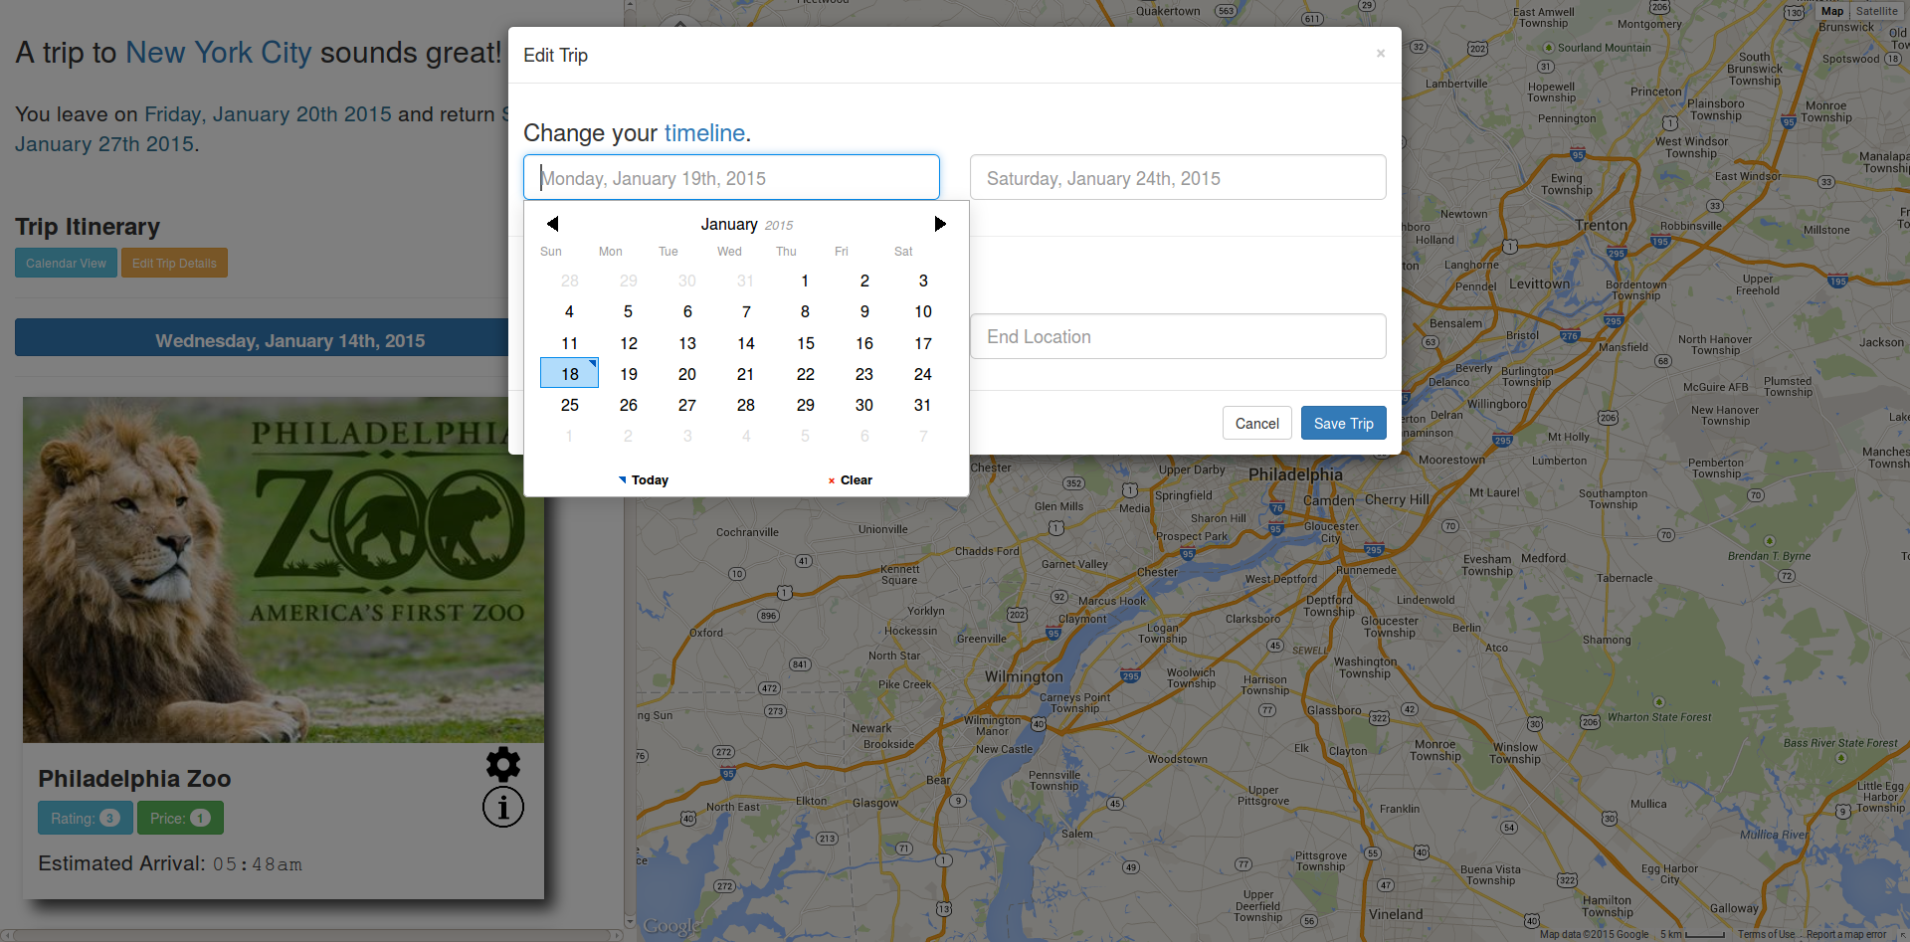
Task: Open Philadelphia Zoo info icon
Action: click(503, 807)
